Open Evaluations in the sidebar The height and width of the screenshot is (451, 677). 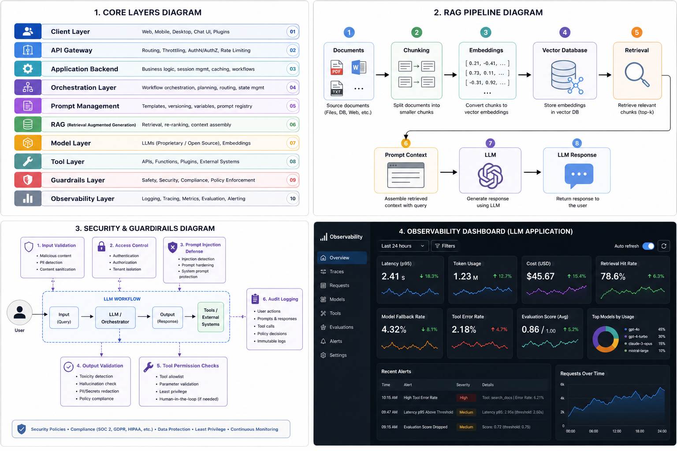[342, 327]
